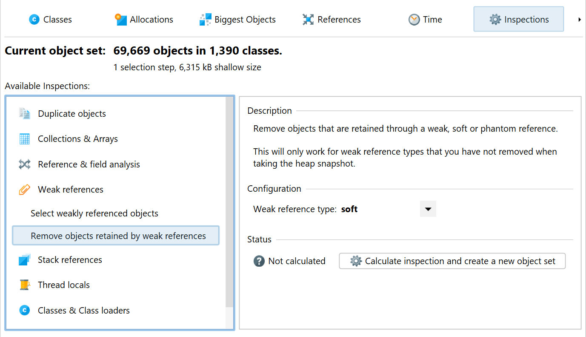Click the Classes & Class loaders icon
This screenshot has width=586, height=337.
25,311
